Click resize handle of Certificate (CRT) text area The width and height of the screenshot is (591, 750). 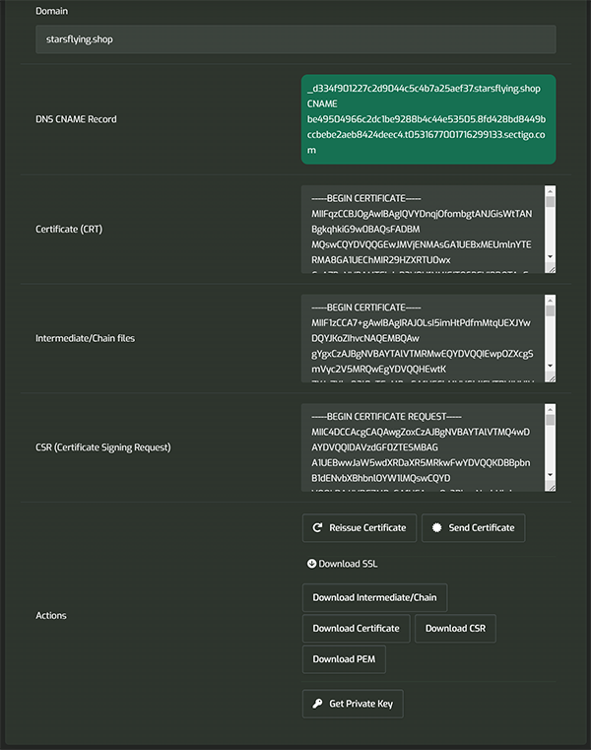tap(552, 269)
